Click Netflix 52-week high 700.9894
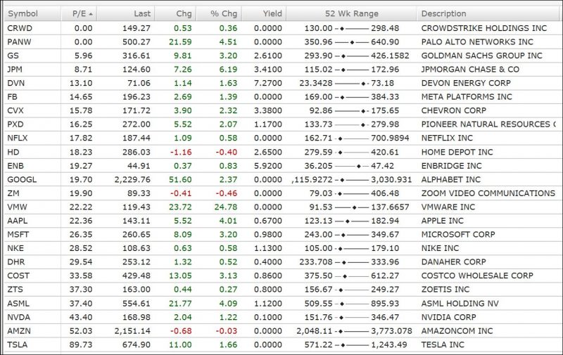Viewport: 563px width, 355px height. pyautogui.click(x=390, y=138)
